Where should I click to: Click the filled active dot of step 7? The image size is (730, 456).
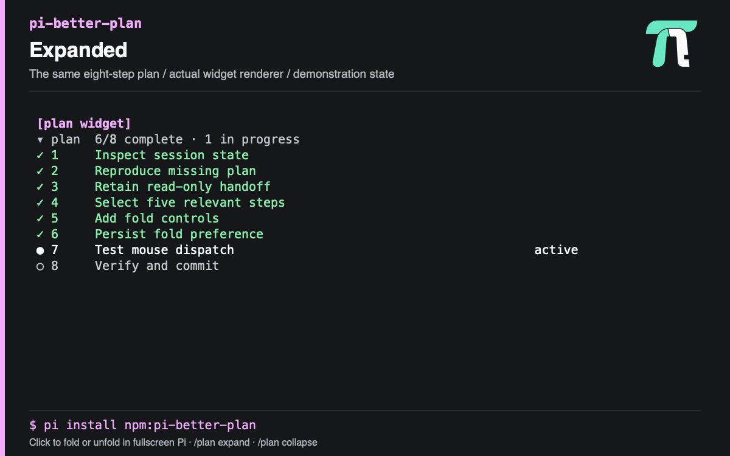click(40, 250)
